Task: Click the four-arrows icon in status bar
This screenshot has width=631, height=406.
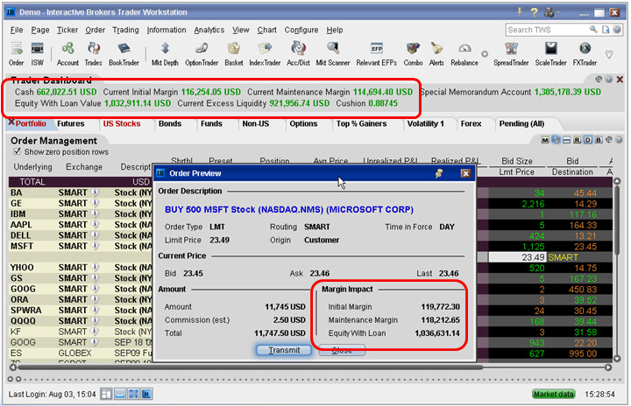Action: tap(133, 394)
